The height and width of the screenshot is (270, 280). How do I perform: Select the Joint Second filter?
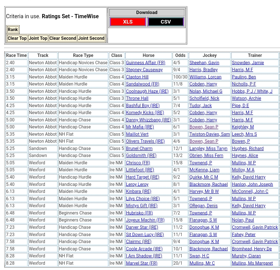pos(91,38)
